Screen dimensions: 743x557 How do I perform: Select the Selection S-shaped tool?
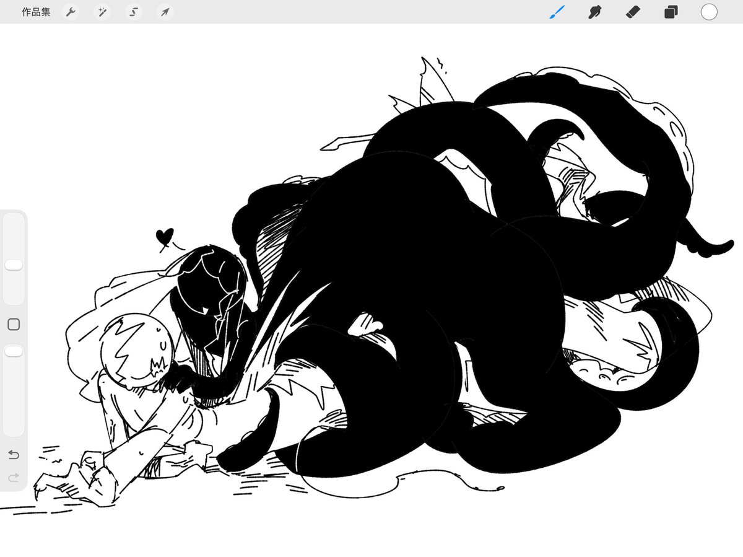(x=133, y=12)
